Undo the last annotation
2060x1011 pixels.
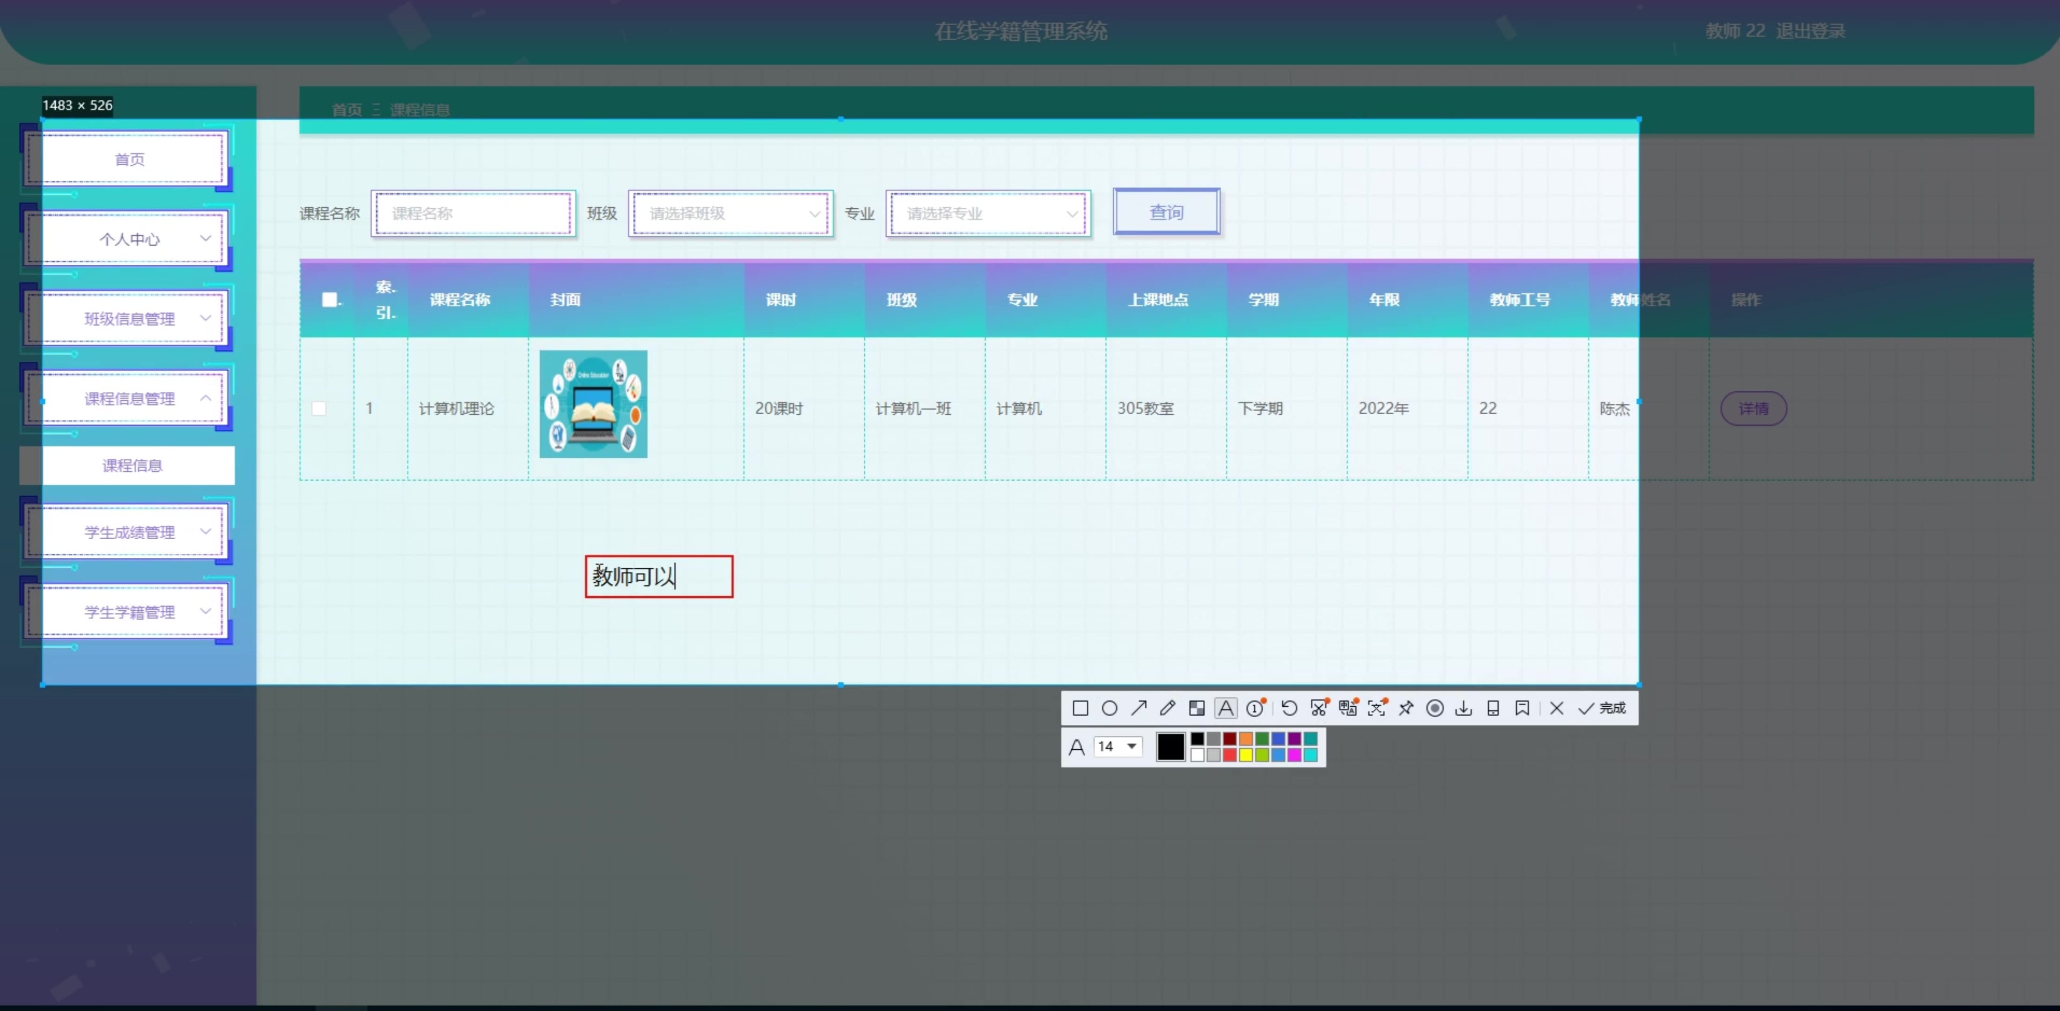click(1289, 708)
